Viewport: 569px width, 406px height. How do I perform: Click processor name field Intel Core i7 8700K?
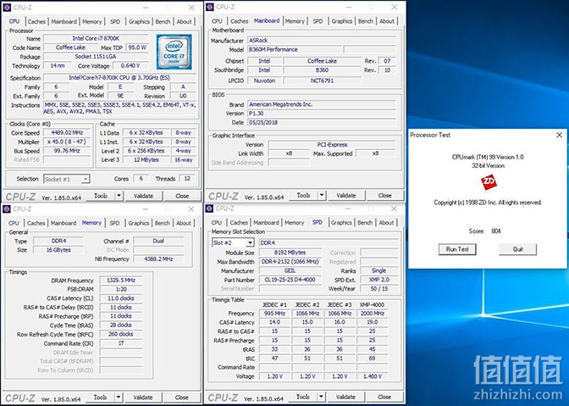point(96,38)
